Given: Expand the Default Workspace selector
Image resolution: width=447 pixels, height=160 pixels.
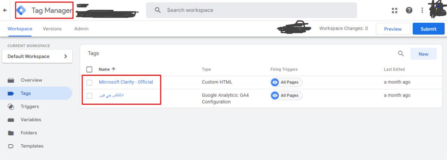Looking at the screenshot, I should (37, 57).
